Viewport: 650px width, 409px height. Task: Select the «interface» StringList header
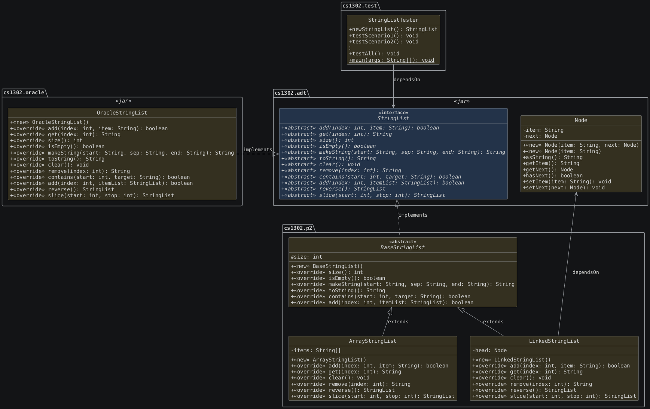(393, 116)
